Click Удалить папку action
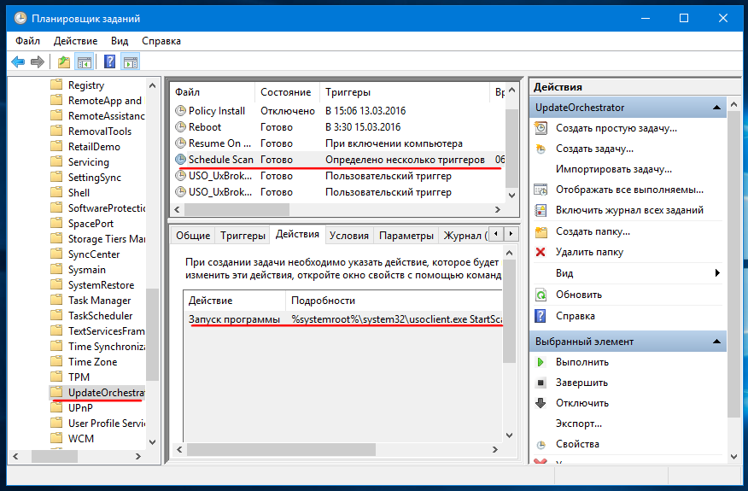Screen dimensions: 748x491 click(590, 252)
